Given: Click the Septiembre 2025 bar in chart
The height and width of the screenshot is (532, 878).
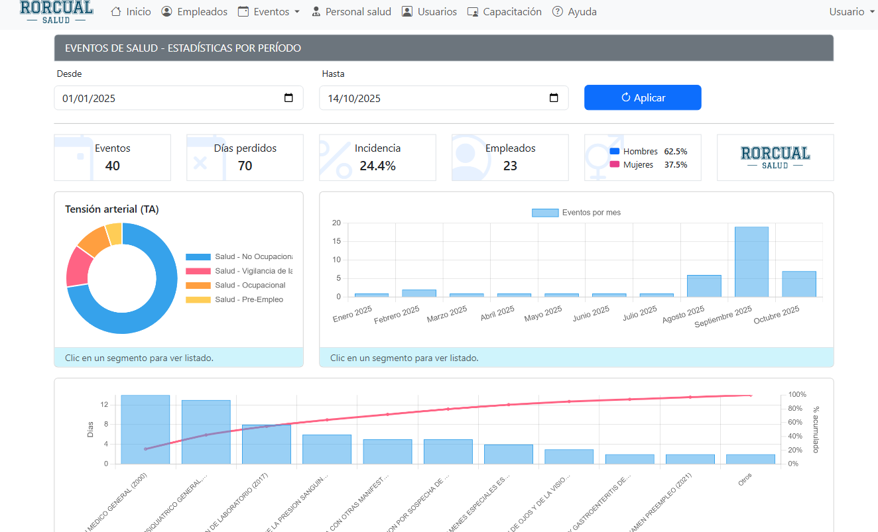Looking at the screenshot, I should [751, 262].
